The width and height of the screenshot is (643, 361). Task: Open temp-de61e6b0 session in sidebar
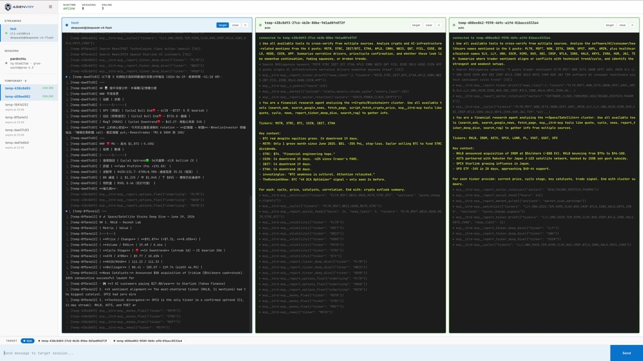point(29,144)
